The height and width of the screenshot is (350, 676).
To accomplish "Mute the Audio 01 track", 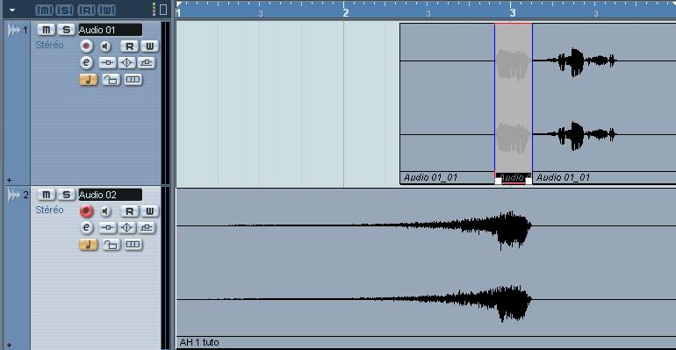I will coord(47,30).
